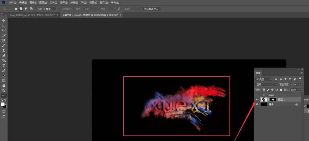Open the Layers panel flyout menu
Image resolution: width=309 pixels, height=141 pixels.
(x=302, y=73)
